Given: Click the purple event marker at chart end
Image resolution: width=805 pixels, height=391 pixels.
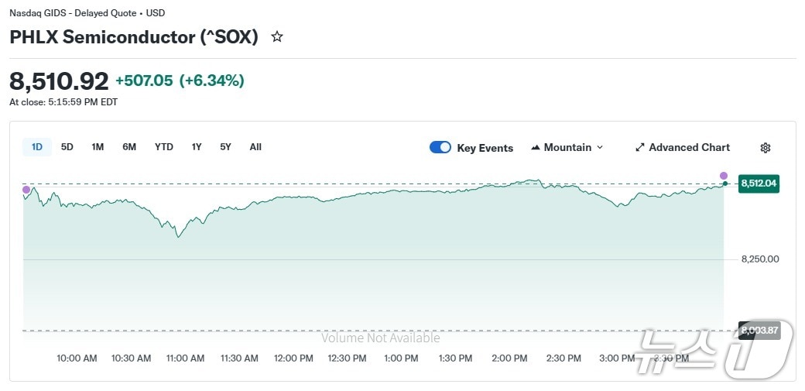Looking at the screenshot, I should (724, 176).
